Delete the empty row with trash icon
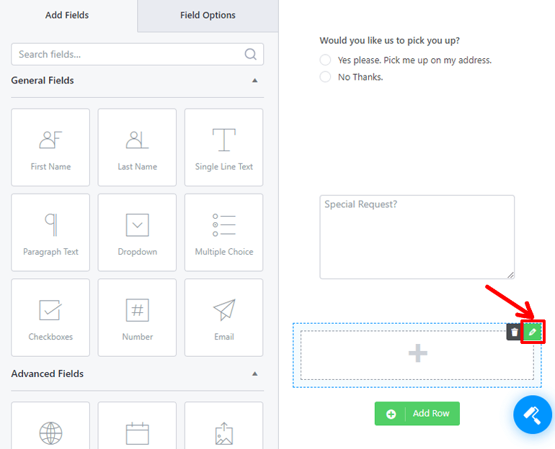Screen dimensions: 555x449 515,332
